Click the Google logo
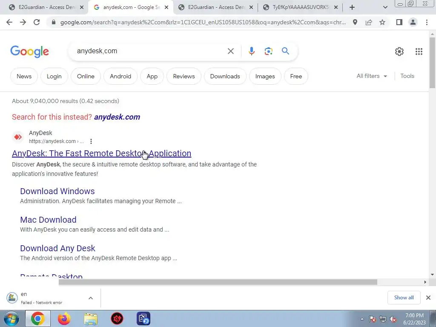The image size is (436, 327). click(29, 52)
